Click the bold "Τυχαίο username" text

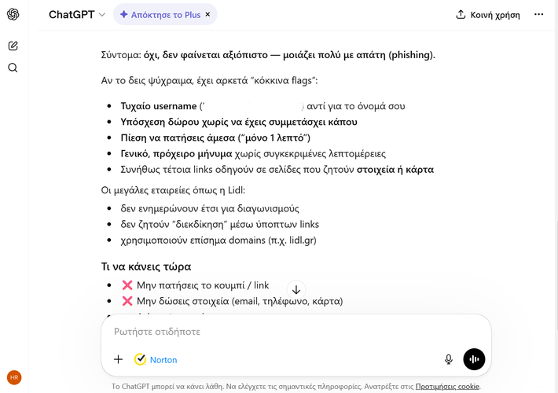coord(159,106)
